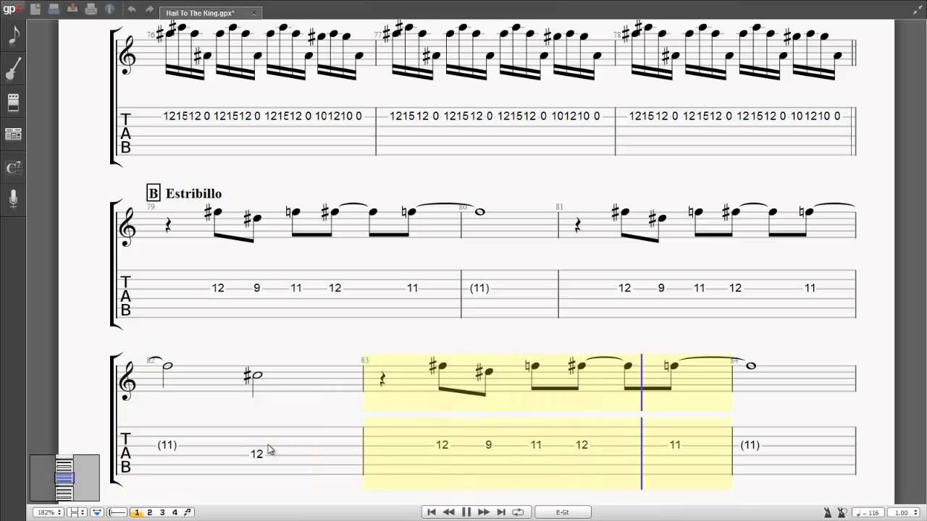927x521 pixels.
Task: Open the C7 Chords panel
Action: tap(13, 168)
